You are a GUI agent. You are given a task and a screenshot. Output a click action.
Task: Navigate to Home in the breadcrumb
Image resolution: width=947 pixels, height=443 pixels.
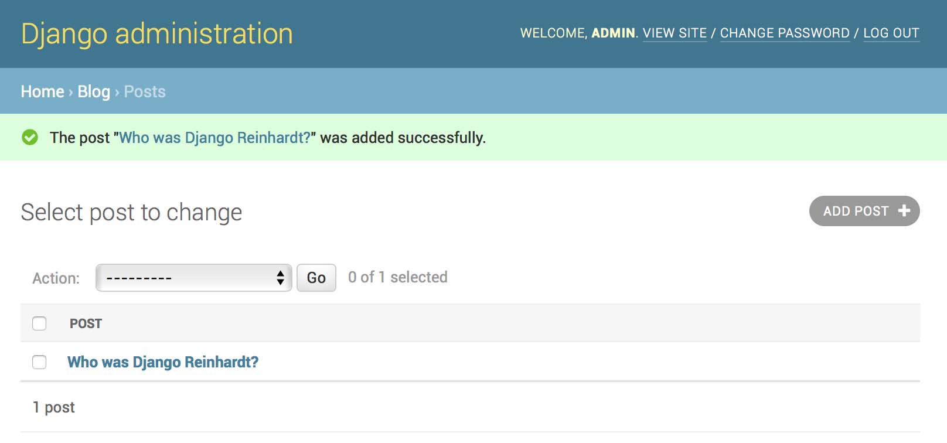[42, 91]
